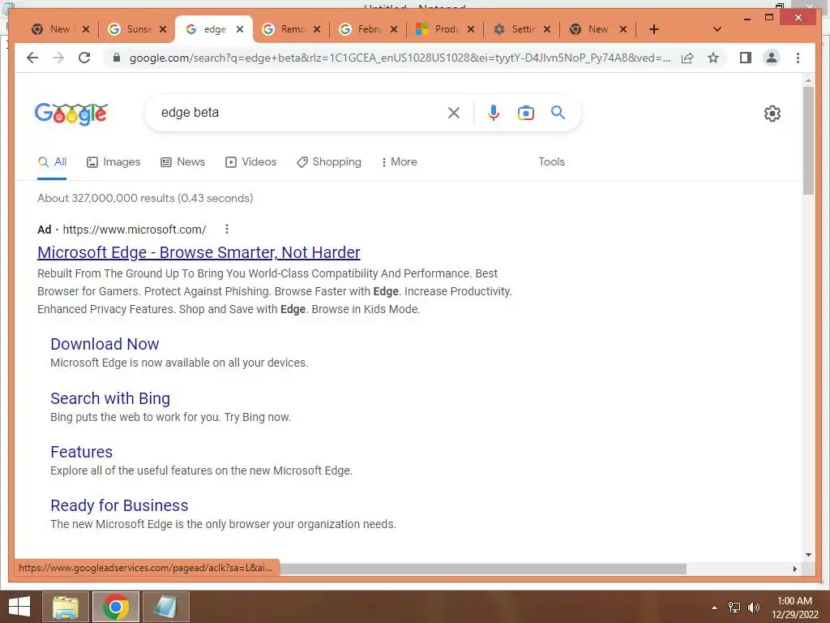Expand the More search filters menu

[x=399, y=162]
